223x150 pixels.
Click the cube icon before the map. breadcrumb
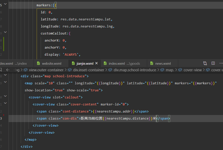click(162, 70)
